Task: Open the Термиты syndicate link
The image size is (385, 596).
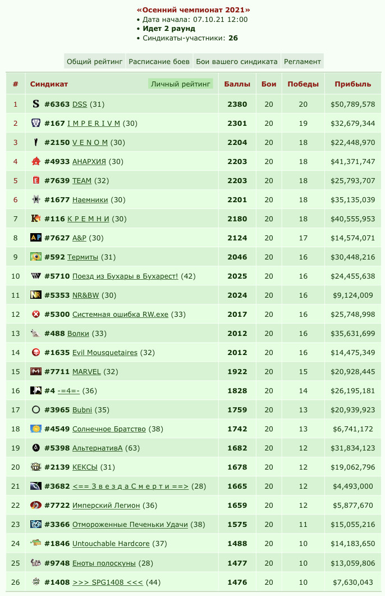Action: tap(82, 257)
